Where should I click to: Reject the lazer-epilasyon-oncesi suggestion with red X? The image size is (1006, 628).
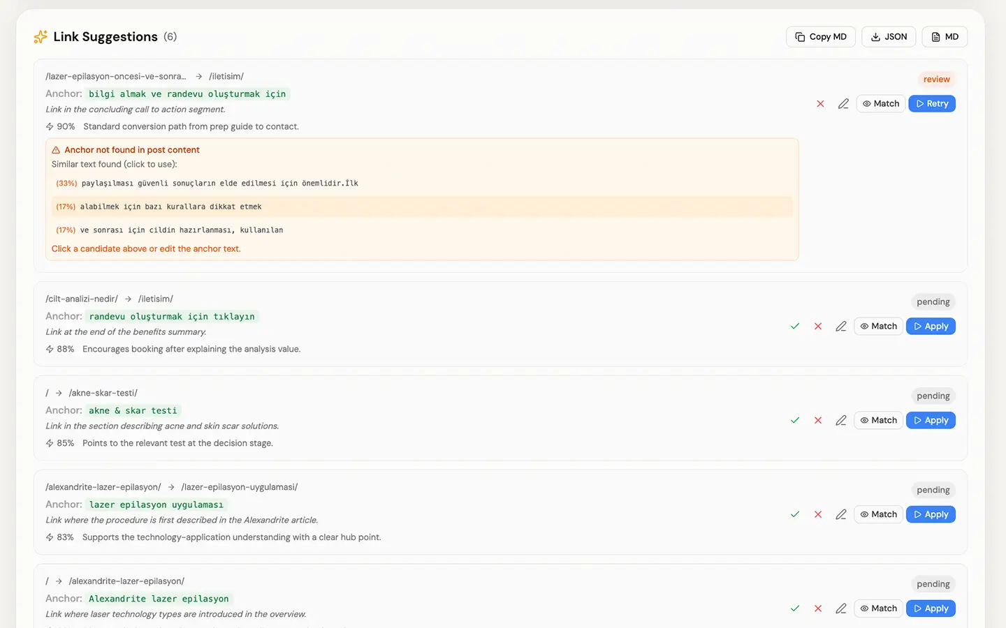(x=820, y=104)
